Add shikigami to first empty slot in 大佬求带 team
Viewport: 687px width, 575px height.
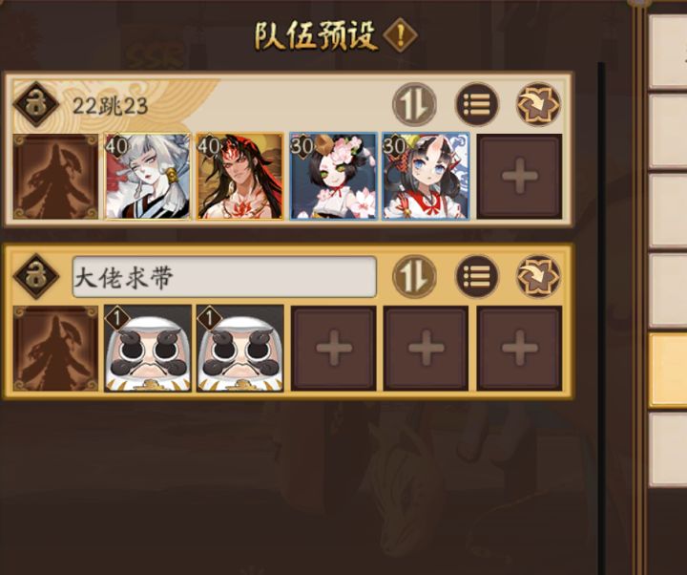point(333,349)
